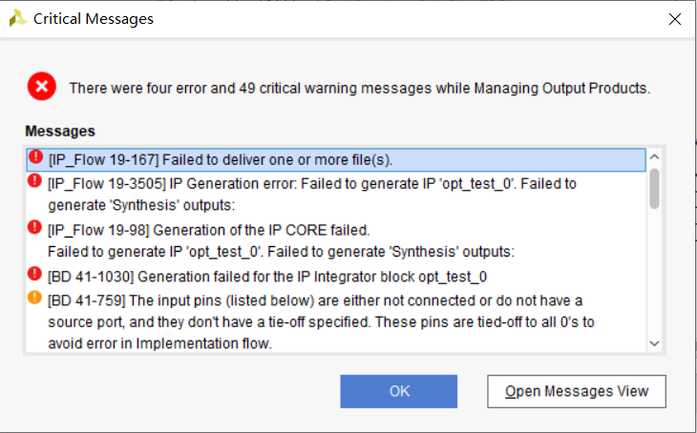Click error icon beside IP_Flow 19-167 message

(36, 158)
